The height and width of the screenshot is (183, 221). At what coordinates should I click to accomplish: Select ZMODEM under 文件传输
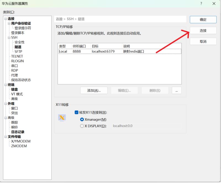[19, 146]
